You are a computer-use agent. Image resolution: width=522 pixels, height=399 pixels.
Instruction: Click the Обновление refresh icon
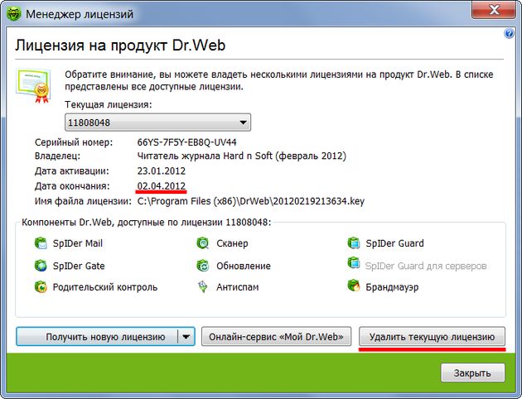coord(202,266)
